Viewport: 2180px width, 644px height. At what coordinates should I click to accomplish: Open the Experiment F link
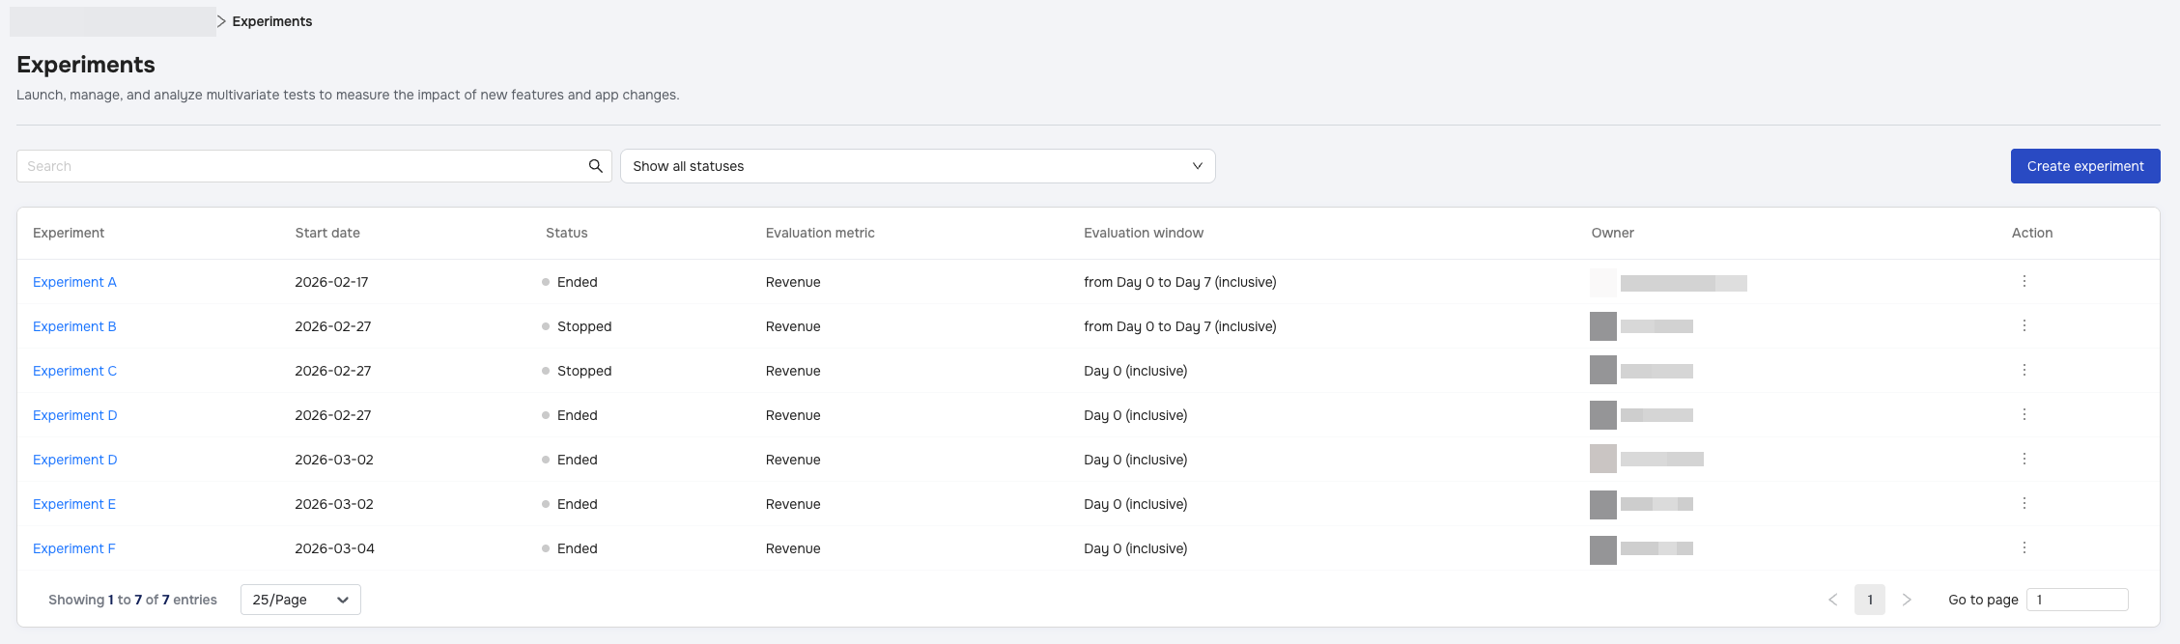74,548
